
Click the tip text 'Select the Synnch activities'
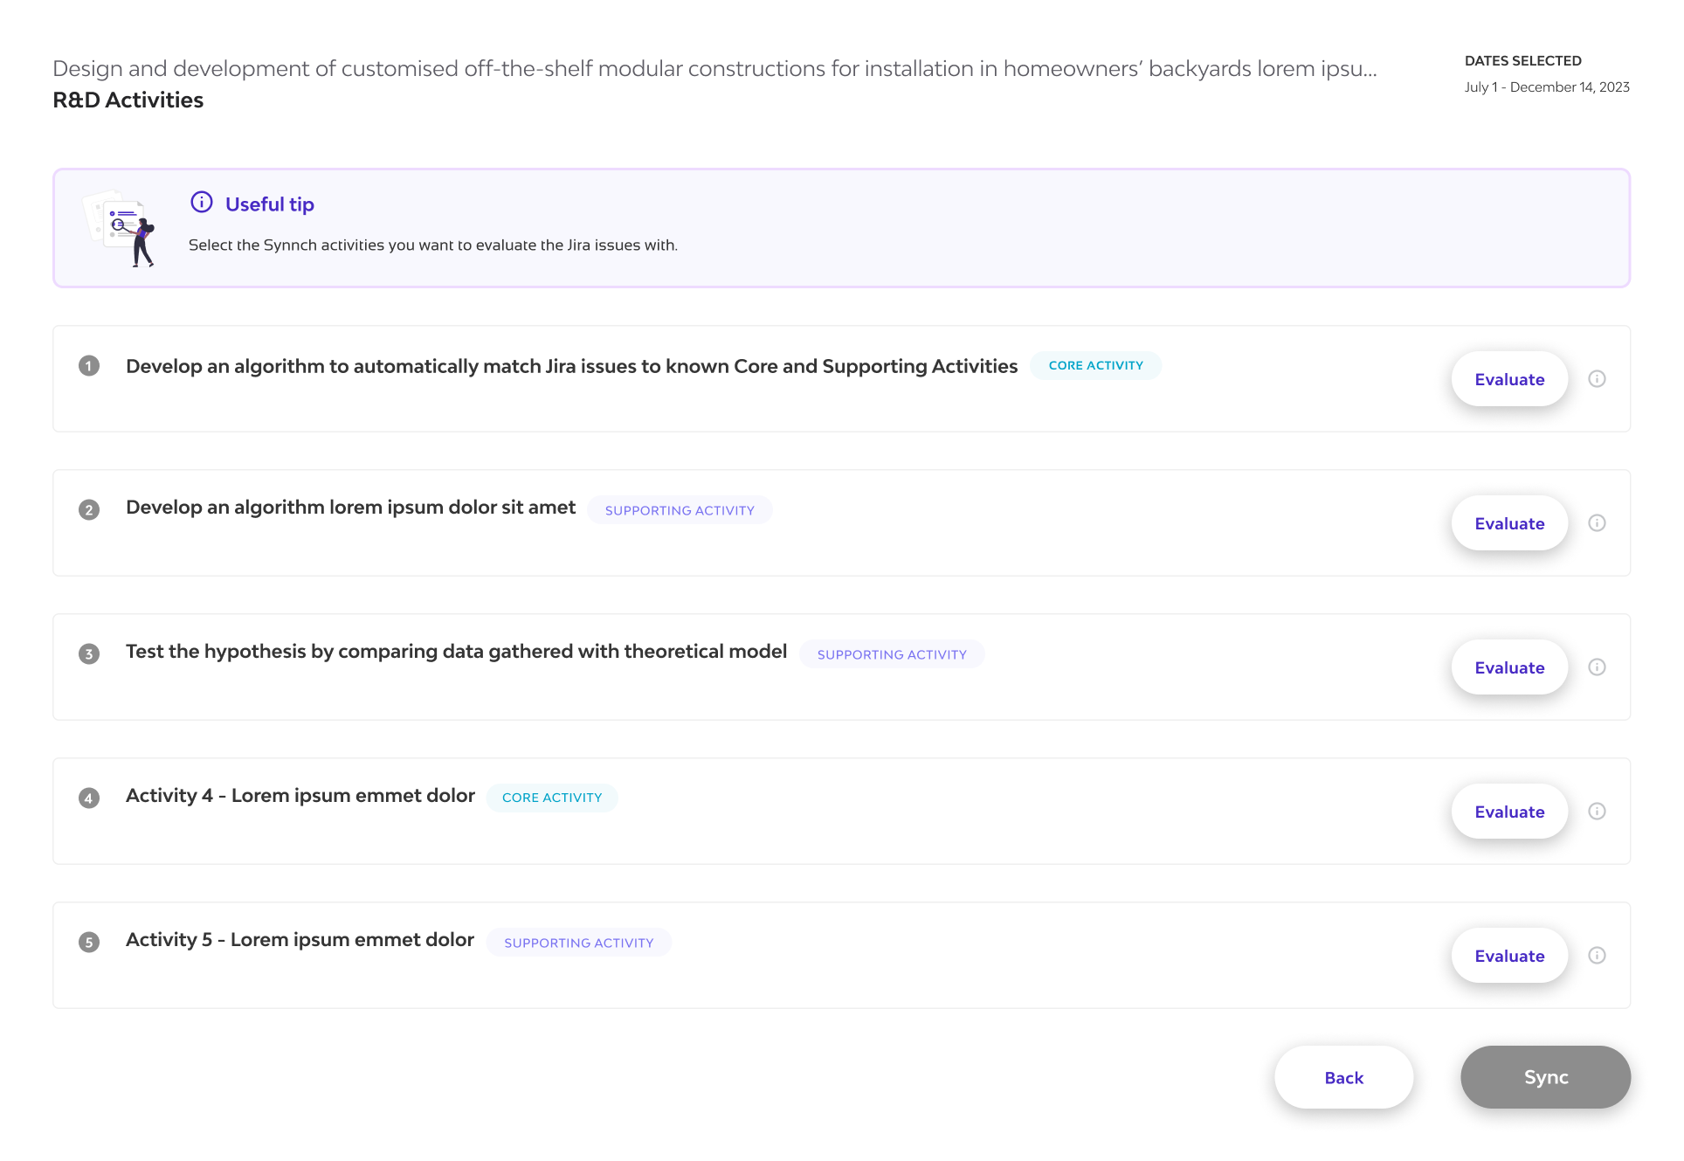[x=433, y=245]
